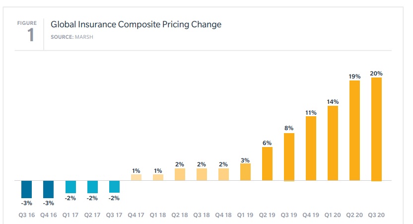The height and width of the screenshot is (224, 413).
Task: Select the Q1 17 teal bar
Action: click(70, 187)
